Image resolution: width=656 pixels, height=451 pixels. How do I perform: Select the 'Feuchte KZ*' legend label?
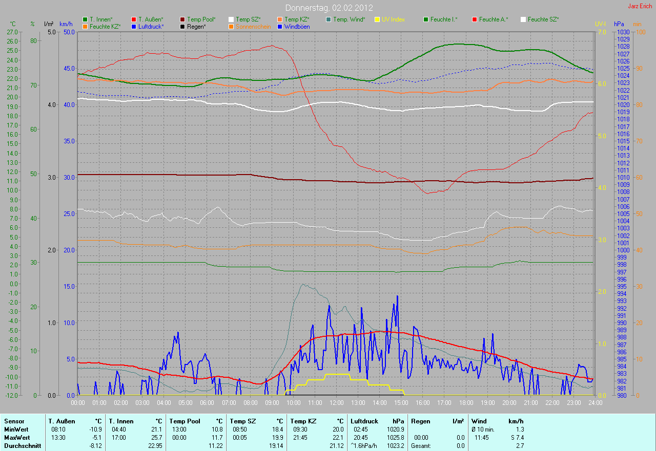(x=105, y=26)
